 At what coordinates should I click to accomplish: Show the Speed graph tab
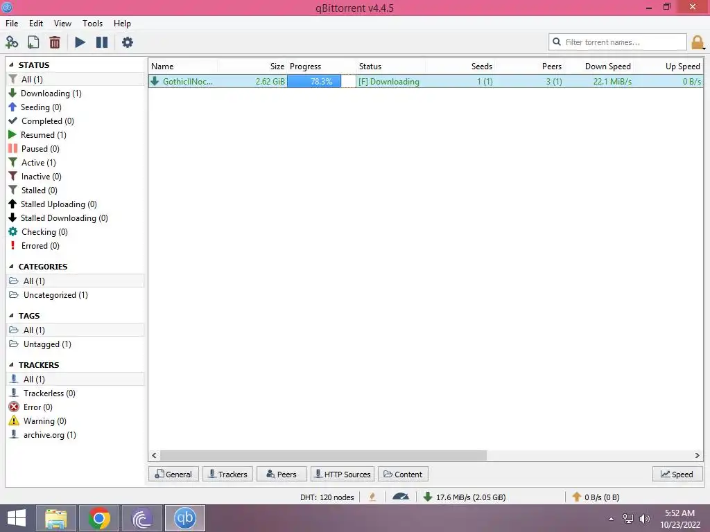pyautogui.click(x=677, y=474)
